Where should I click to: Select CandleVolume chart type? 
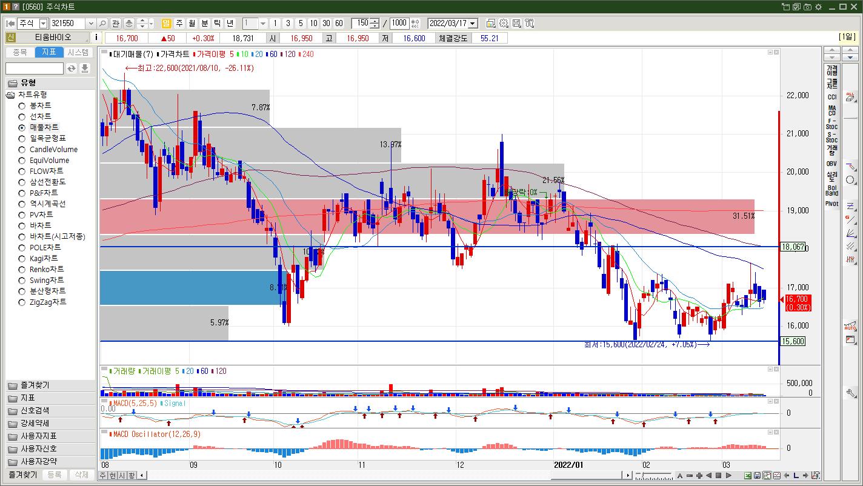point(48,149)
